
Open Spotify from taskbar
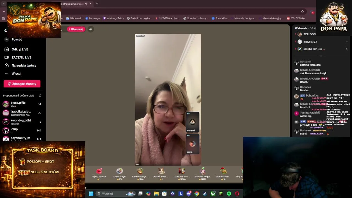[229, 194]
